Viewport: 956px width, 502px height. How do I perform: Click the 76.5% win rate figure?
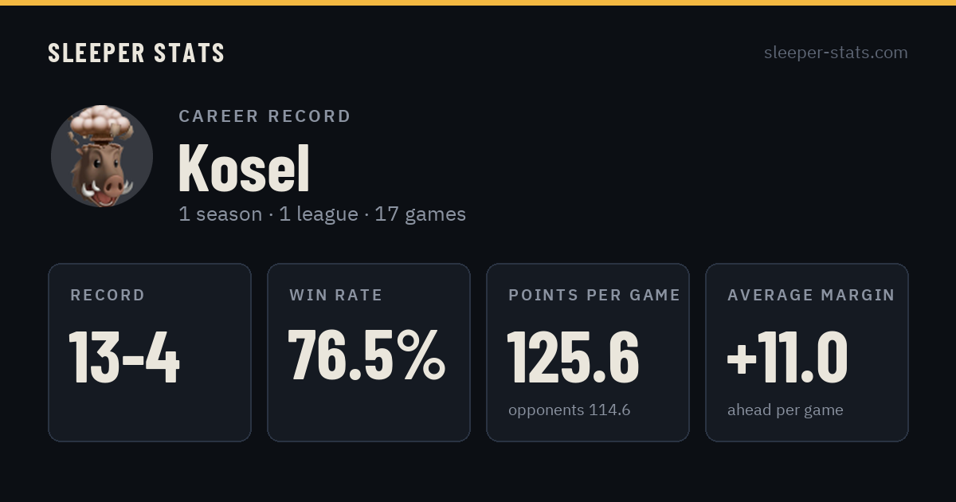coord(366,355)
